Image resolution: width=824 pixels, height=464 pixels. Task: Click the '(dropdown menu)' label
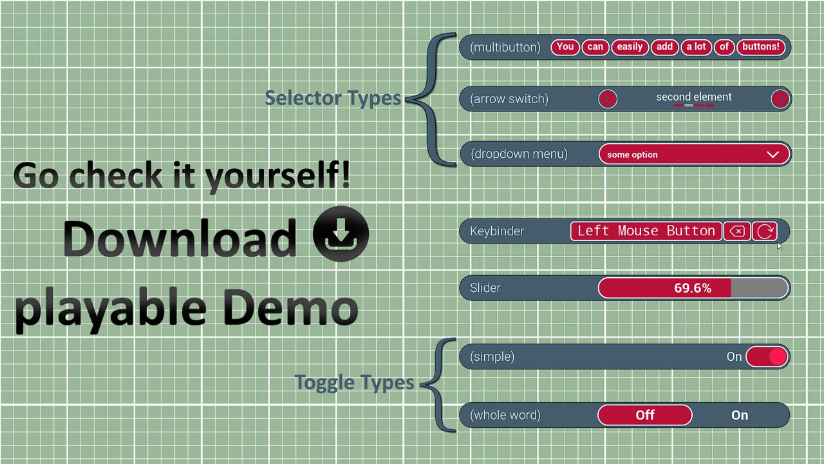tap(519, 154)
